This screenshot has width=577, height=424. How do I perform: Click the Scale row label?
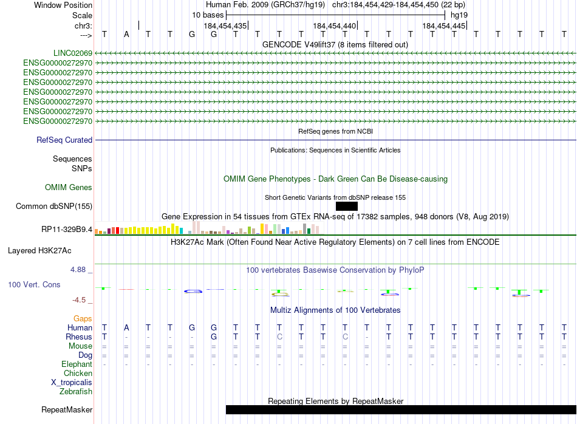point(82,15)
